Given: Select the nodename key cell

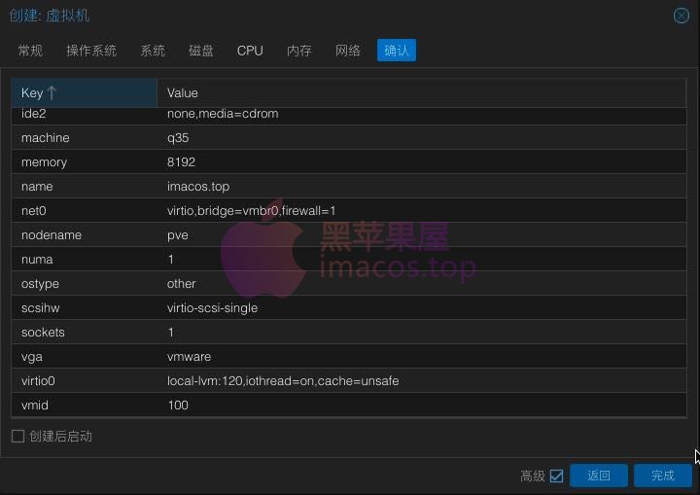Looking at the screenshot, I should click(85, 235).
